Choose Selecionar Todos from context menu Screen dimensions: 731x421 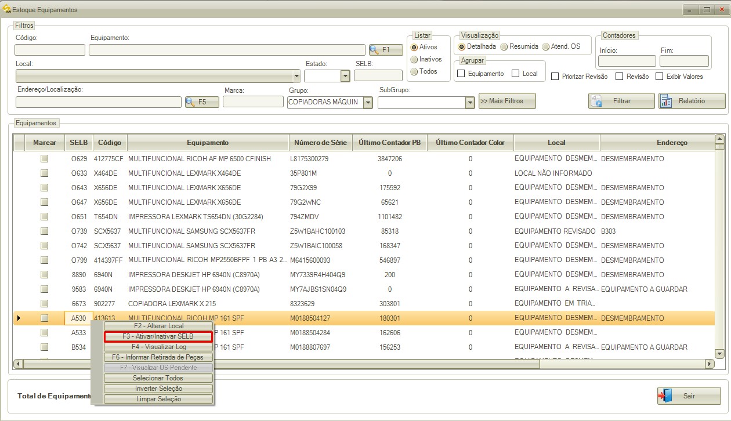[158, 378]
